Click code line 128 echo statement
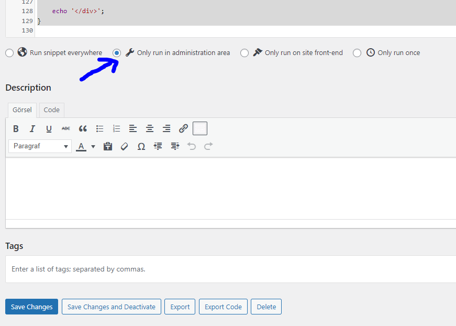456x326 pixels. (78, 11)
